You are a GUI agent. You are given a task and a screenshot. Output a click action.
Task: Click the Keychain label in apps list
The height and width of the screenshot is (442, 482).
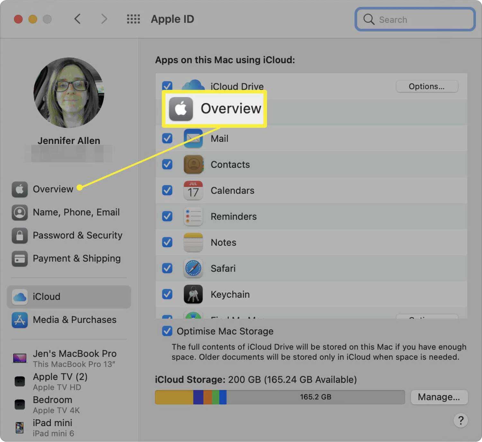(230, 294)
